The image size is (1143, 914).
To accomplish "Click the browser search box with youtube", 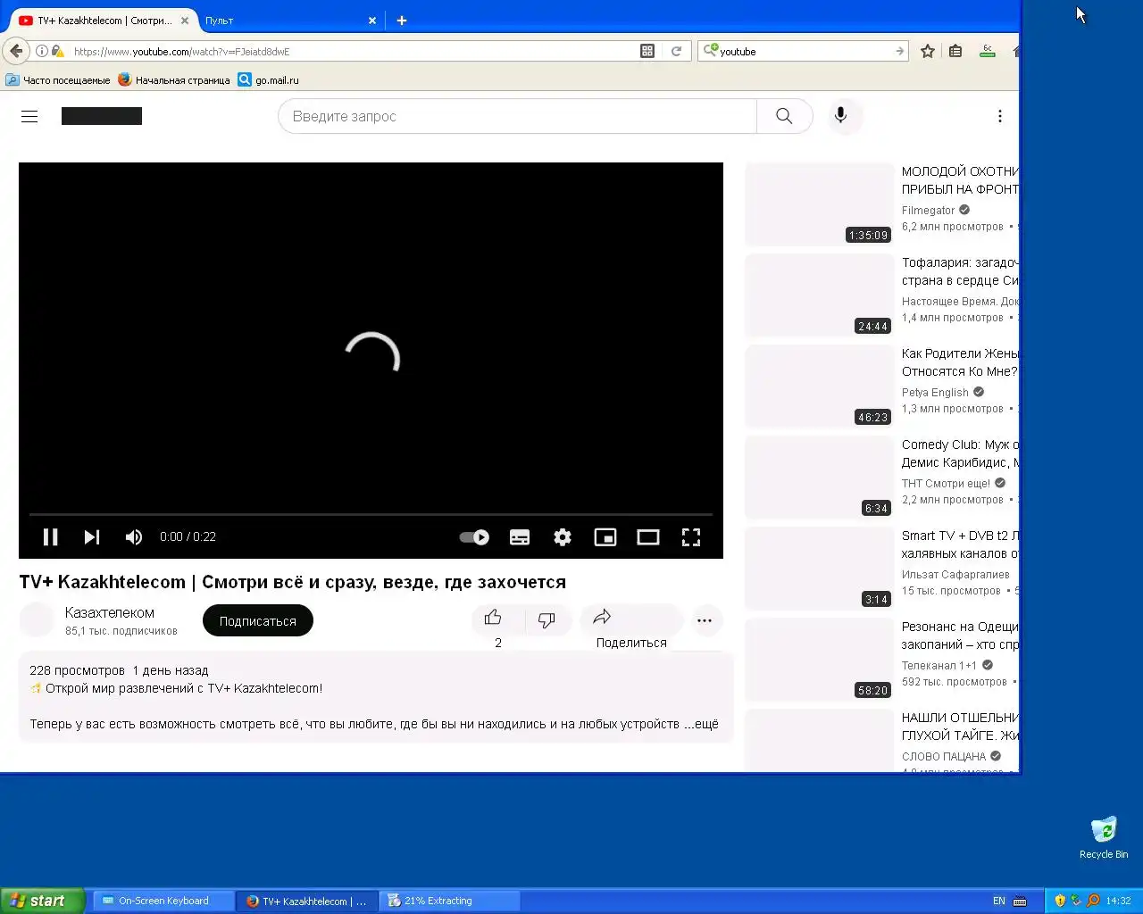I will [804, 52].
